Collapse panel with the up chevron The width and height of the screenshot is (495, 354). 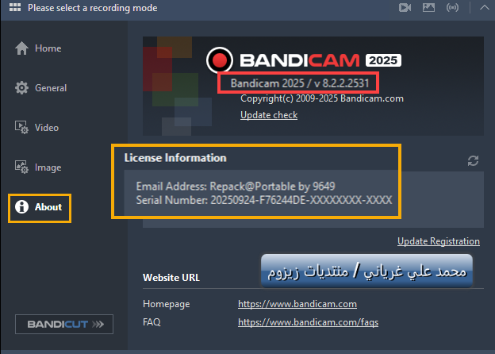coord(484,8)
